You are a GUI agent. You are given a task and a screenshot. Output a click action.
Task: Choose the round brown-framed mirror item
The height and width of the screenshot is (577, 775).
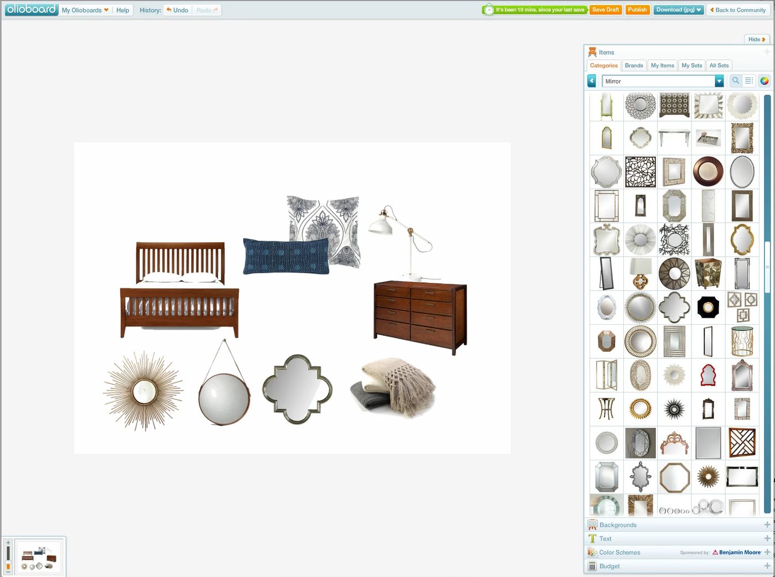708,171
